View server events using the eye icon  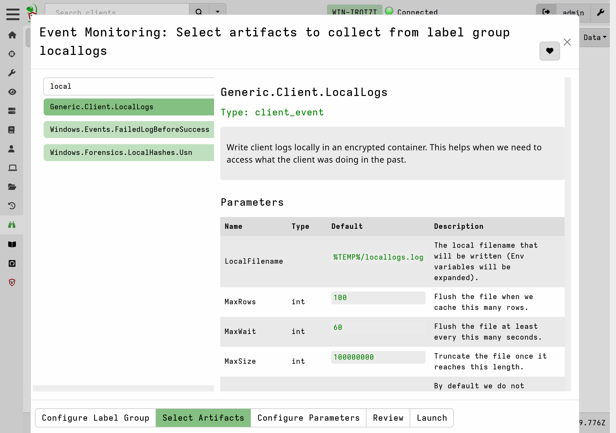[12, 92]
